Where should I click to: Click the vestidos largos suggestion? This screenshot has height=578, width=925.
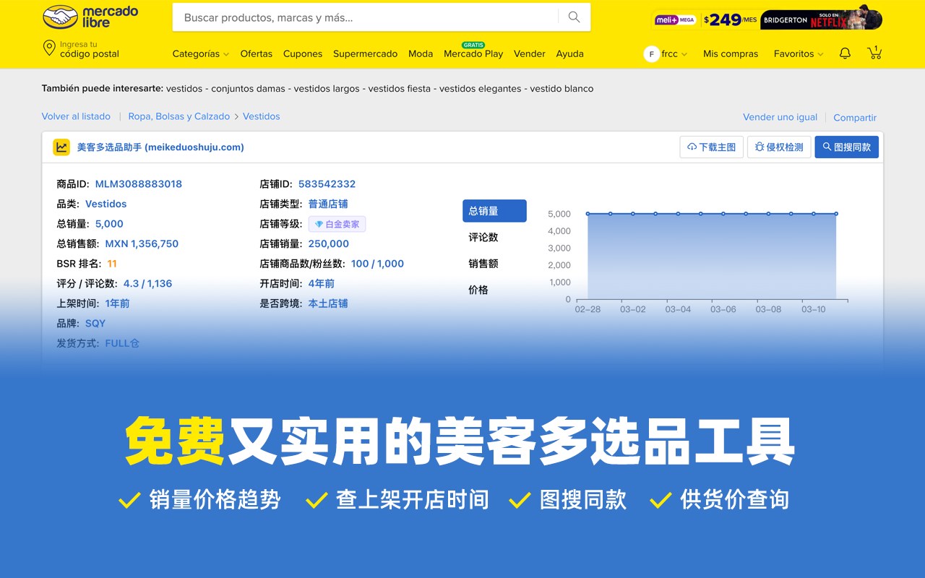[328, 89]
